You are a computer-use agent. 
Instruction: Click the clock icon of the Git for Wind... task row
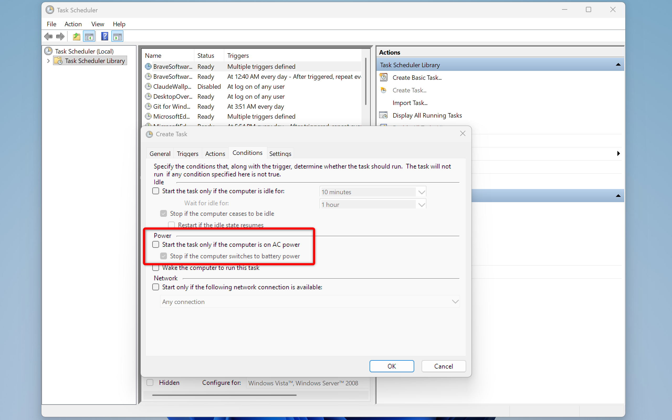coord(148,106)
